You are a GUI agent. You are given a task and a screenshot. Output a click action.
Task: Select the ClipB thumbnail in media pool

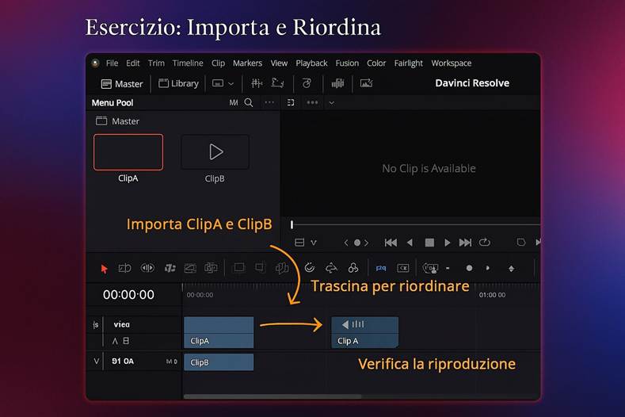pos(215,151)
